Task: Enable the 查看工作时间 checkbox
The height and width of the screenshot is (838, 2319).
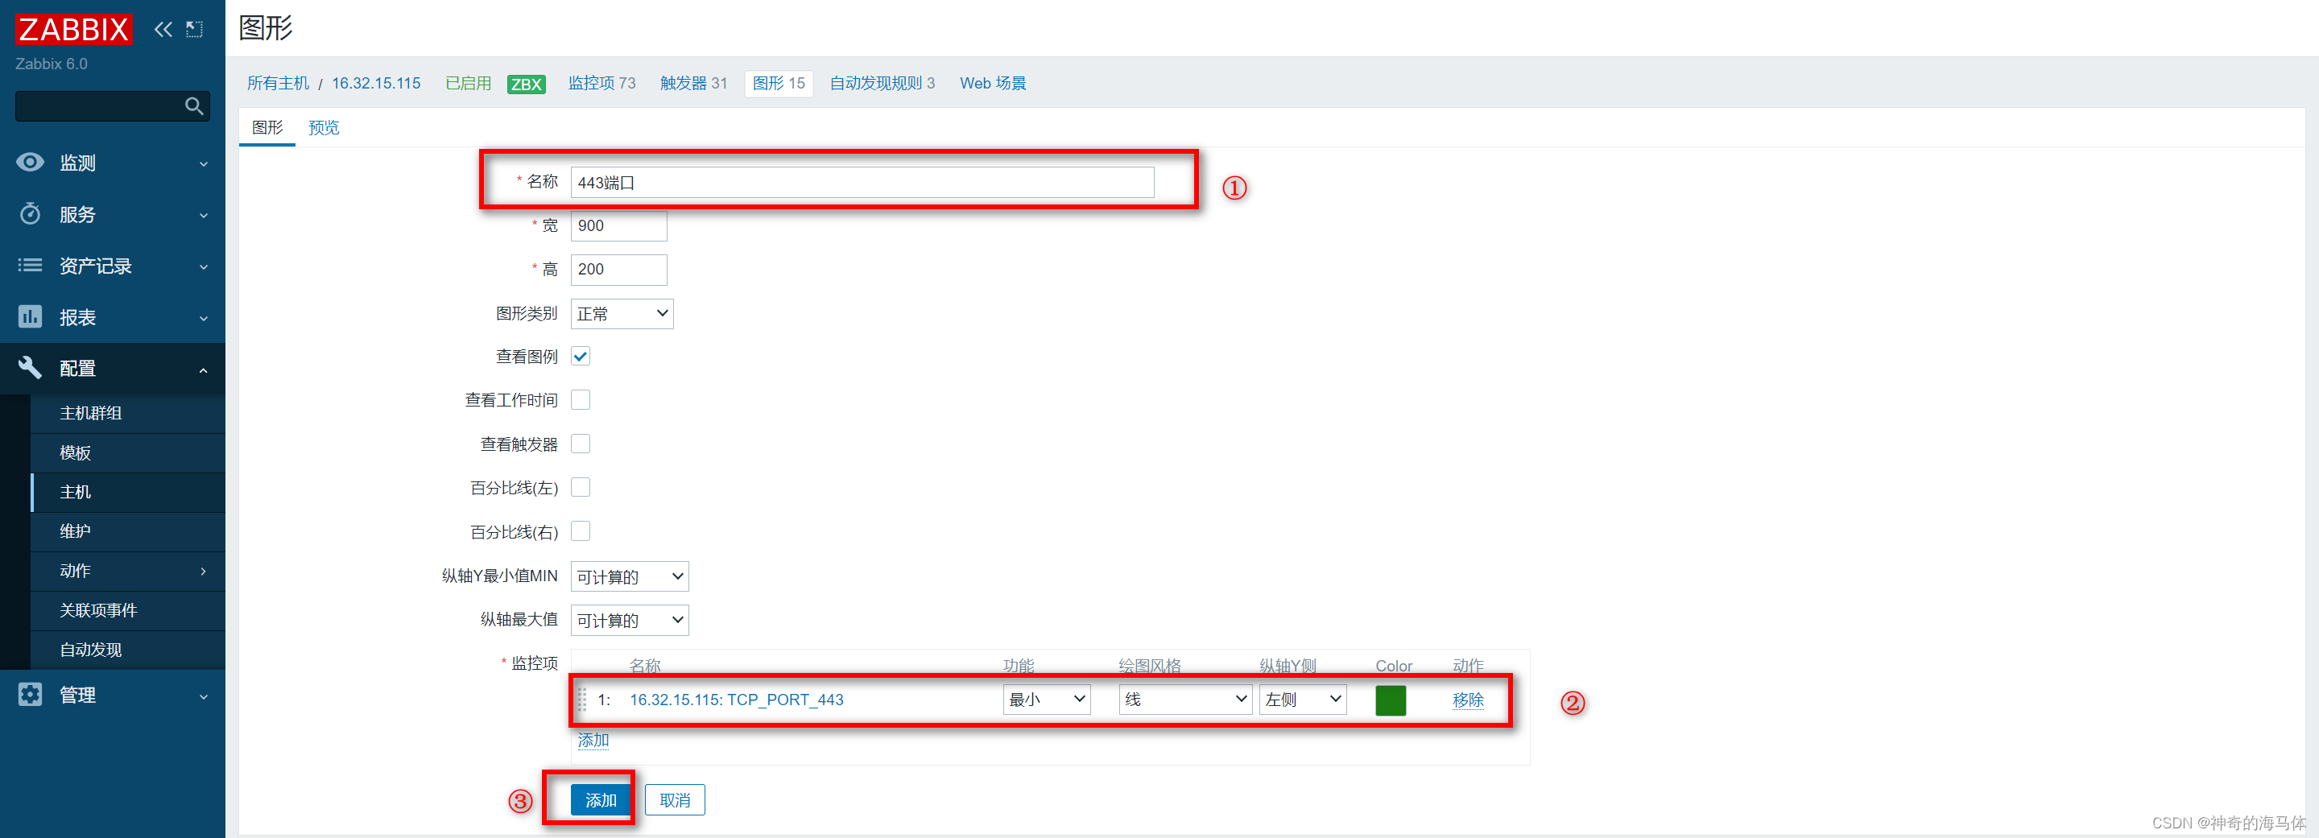Action: (x=581, y=399)
